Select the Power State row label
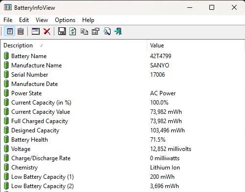245x192 pixels. pos(26,93)
